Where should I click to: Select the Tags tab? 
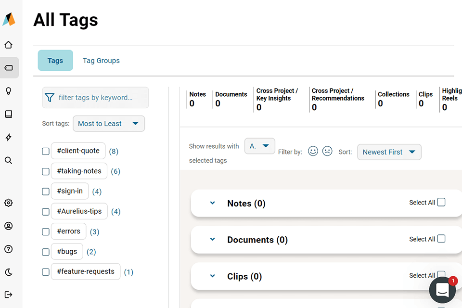(55, 61)
